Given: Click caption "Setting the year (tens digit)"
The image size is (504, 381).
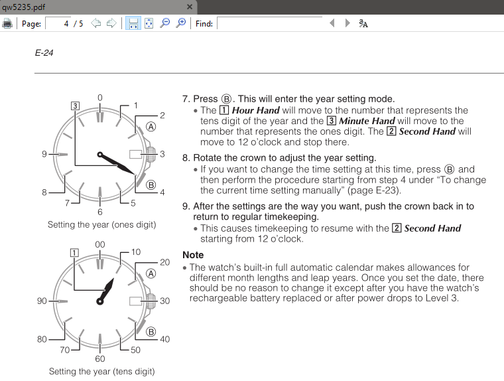Looking at the screenshot, I should pos(102,371).
